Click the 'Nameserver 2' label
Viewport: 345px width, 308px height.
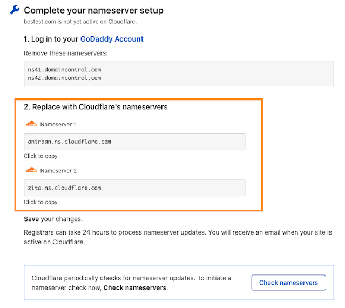pos(58,171)
